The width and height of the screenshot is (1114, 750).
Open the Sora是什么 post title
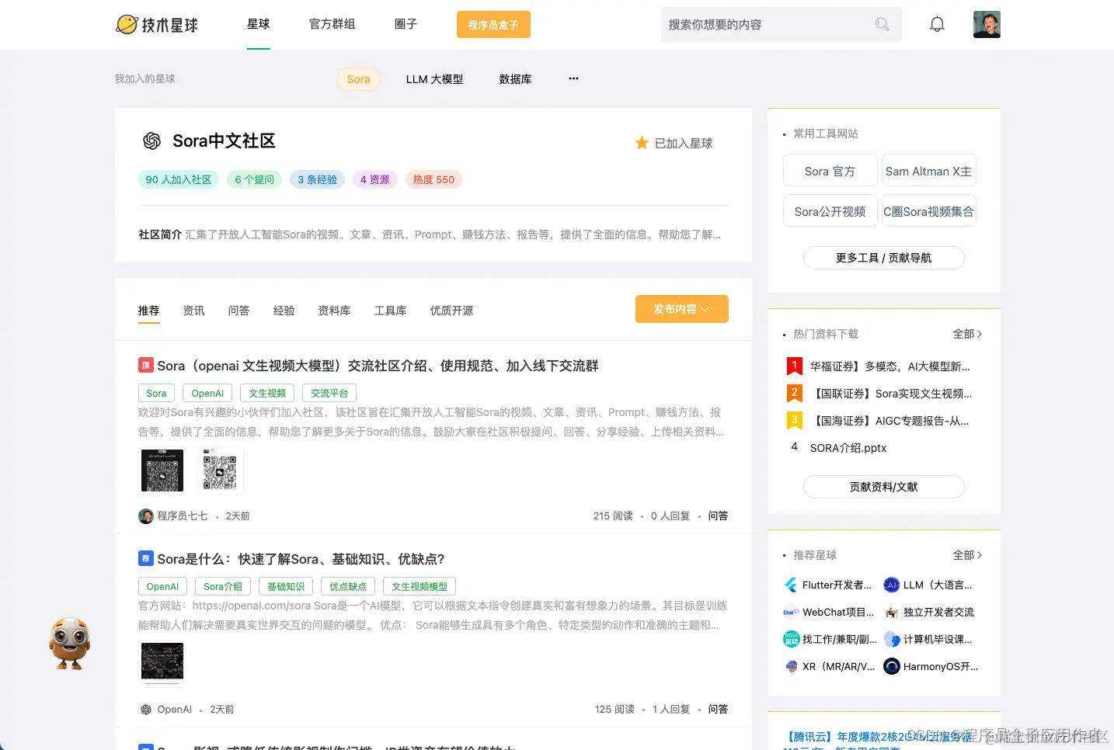pyautogui.click(x=301, y=559)
